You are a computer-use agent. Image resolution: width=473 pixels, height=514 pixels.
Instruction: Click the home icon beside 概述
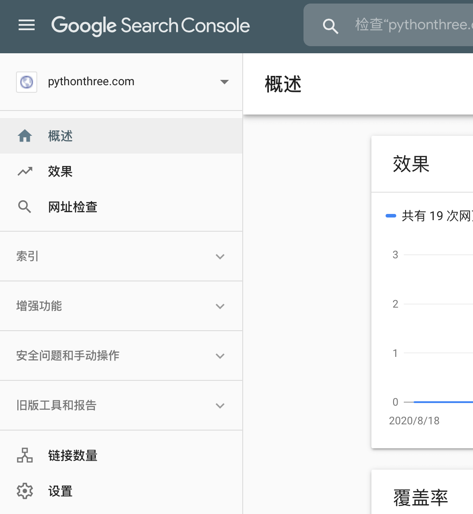pyautogui.click(x=24, y=136)
